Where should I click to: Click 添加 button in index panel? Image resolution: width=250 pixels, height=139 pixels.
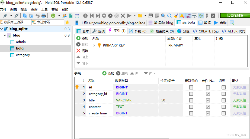click(82, 38)
